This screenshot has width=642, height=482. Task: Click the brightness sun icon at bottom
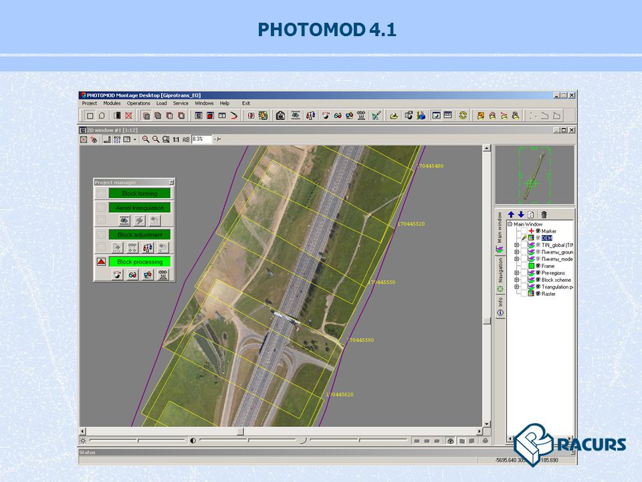pos(83,440)
